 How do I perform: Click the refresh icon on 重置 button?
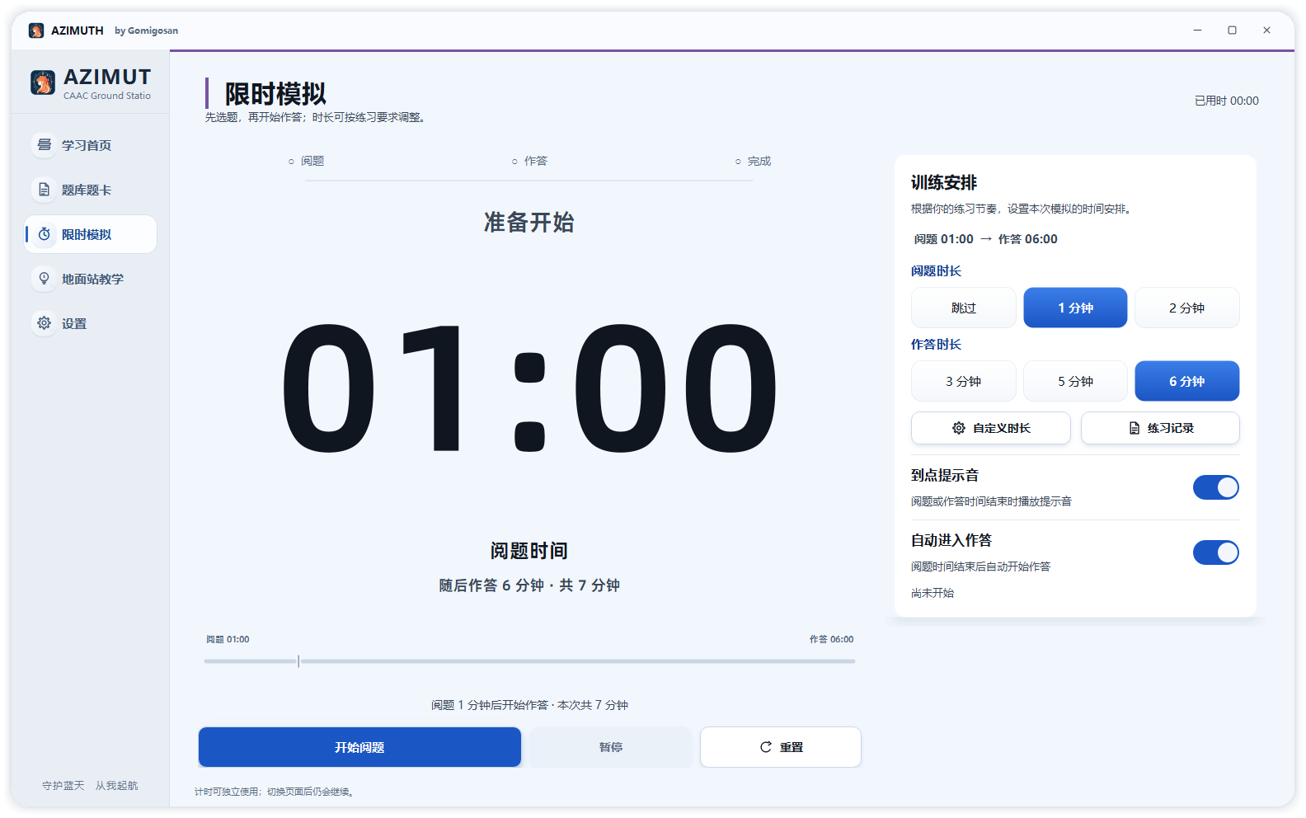pos(766,747)
